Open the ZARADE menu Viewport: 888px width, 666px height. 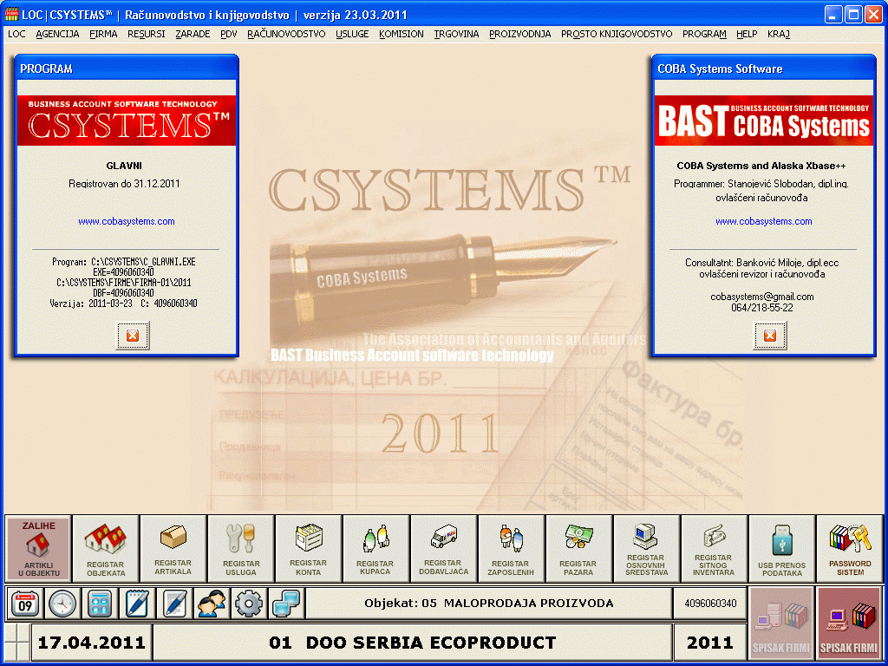pos(193,34)
